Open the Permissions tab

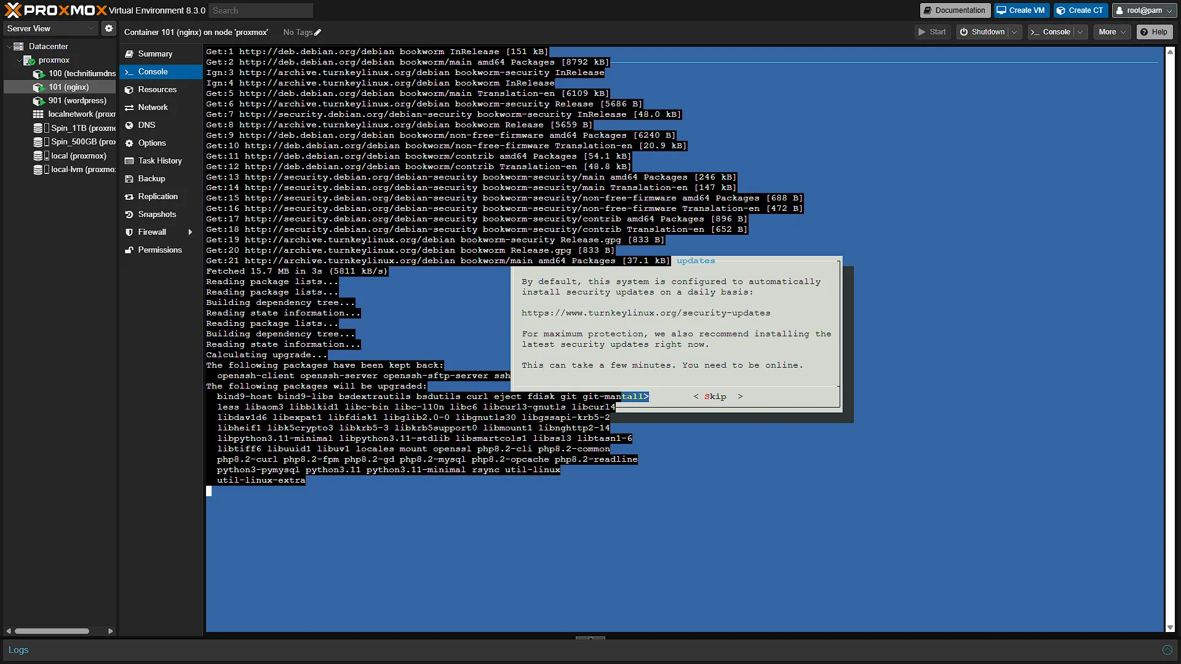pos(161,250)
